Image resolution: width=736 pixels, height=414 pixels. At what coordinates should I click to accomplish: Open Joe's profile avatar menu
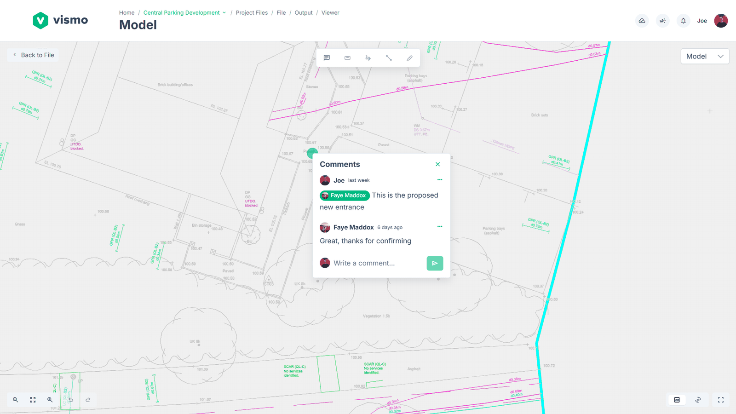(721, 21)
